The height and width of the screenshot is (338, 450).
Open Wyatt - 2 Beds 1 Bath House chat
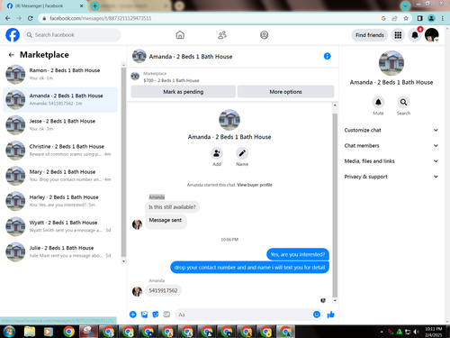coord(60,226)
